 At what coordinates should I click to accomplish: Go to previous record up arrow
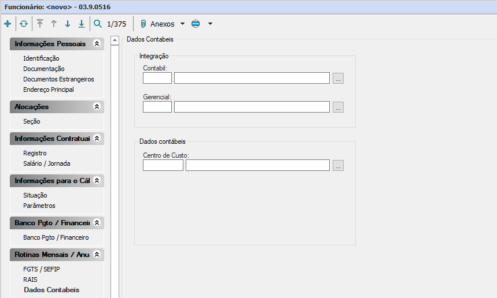point(54,24)
